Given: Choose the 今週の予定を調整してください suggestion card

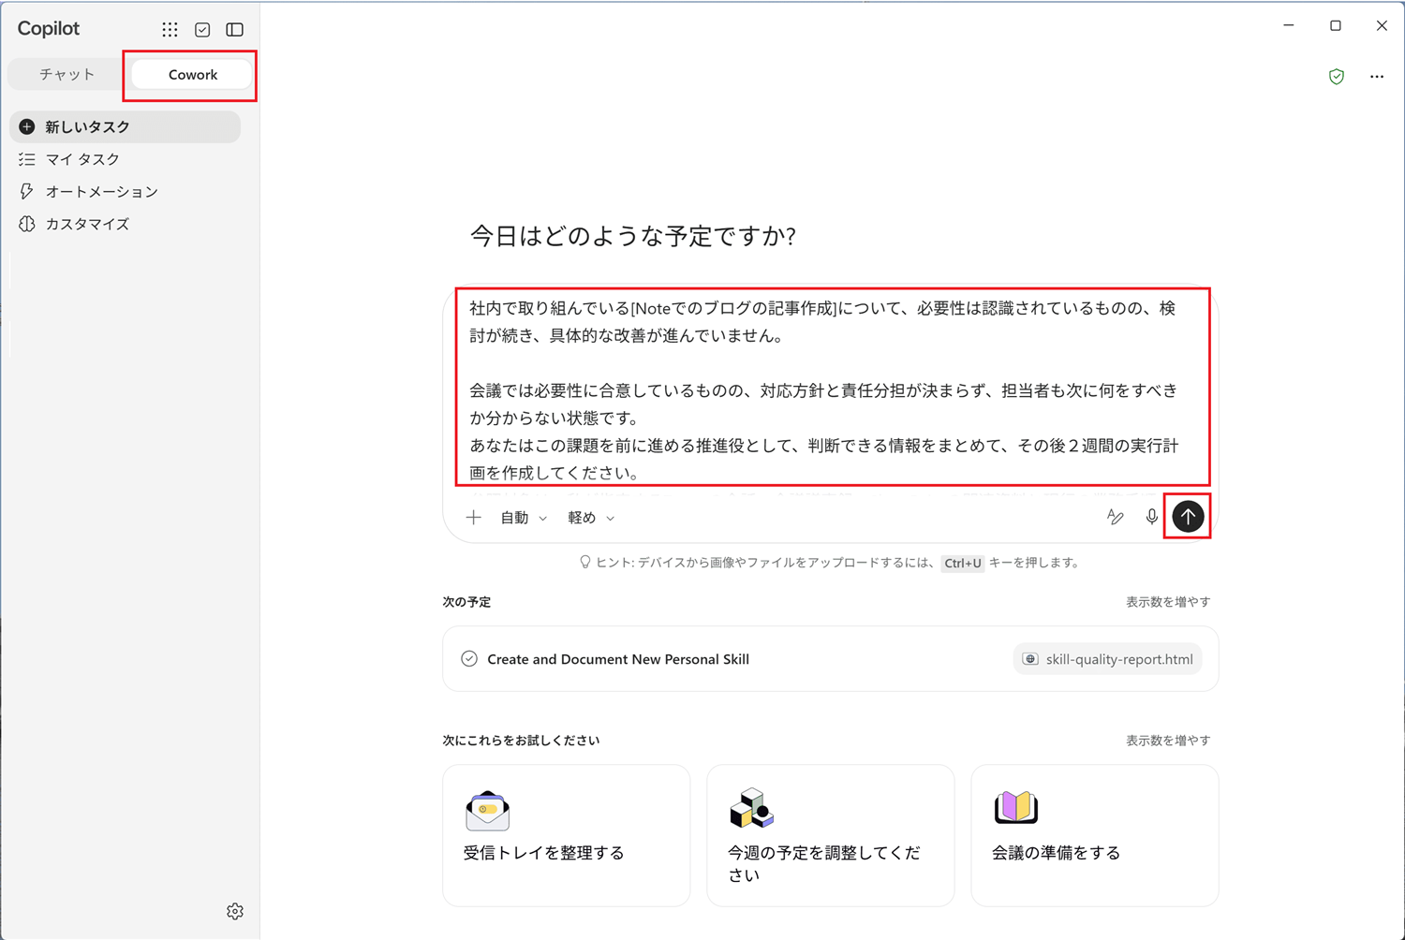Looking at the screenshot, I should point(831,835).
